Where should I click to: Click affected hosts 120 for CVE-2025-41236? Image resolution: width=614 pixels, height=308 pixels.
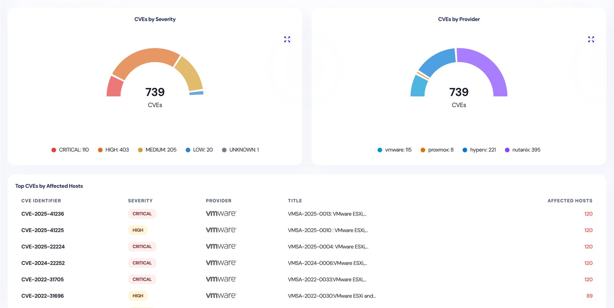(588, 214)
